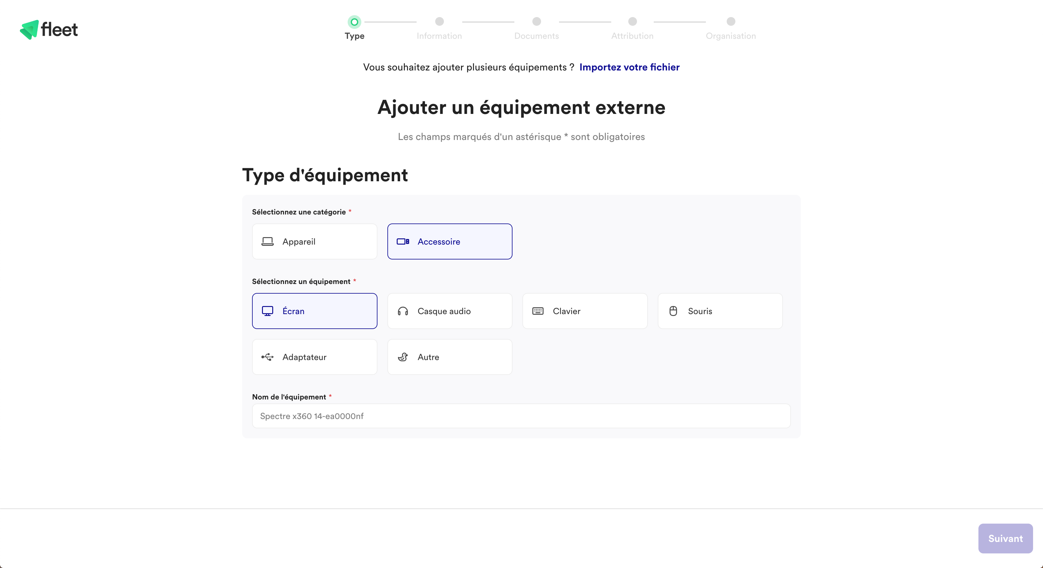Click the headphones icon in Casque audio
Image resolution: width=1043 pixels, height=568 pixels.
pyautogui.click(x=403, y=311)
